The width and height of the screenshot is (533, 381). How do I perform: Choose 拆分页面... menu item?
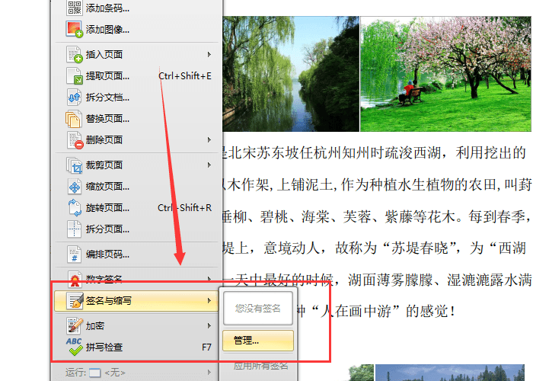pyautogui.click(x=136, y=229)
